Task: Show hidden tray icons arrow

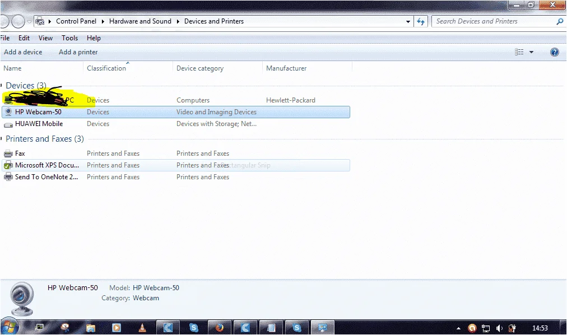Action: pyautogui.click(x=458, y=328)
